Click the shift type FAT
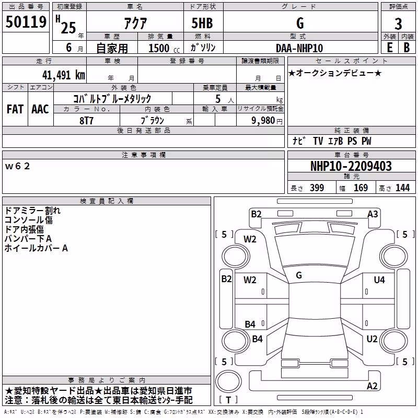The image size is (418, 418). pos(15,109)
